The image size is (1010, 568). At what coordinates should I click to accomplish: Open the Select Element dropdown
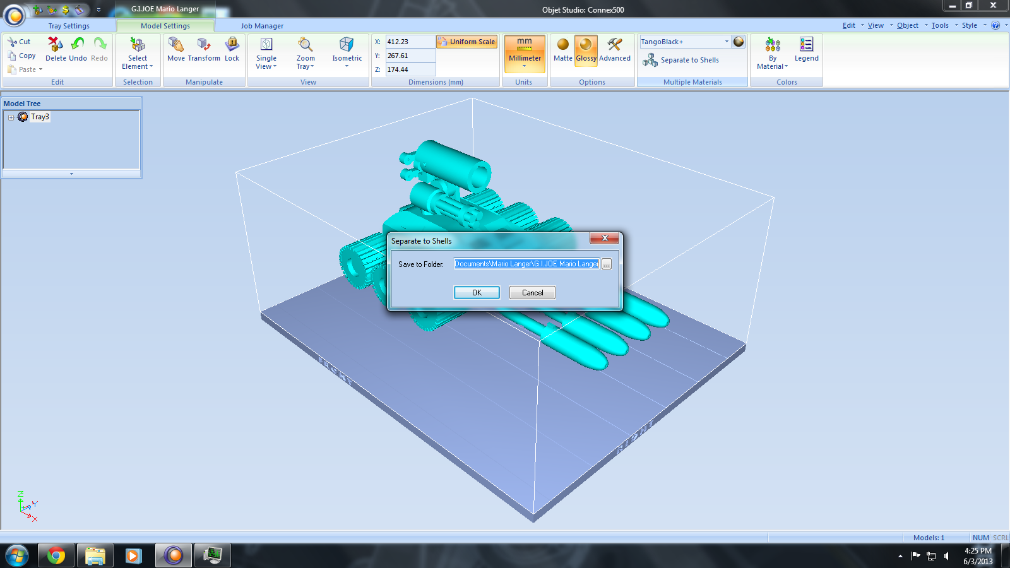(138, 53)
